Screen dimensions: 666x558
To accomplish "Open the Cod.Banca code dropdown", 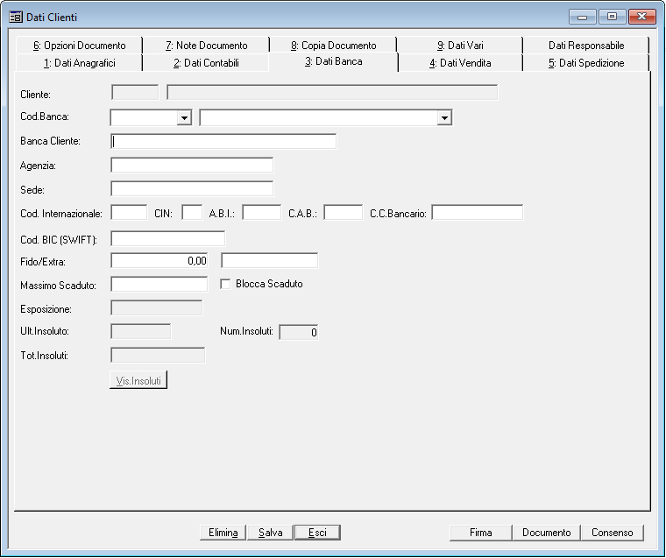I will (184, 117).
